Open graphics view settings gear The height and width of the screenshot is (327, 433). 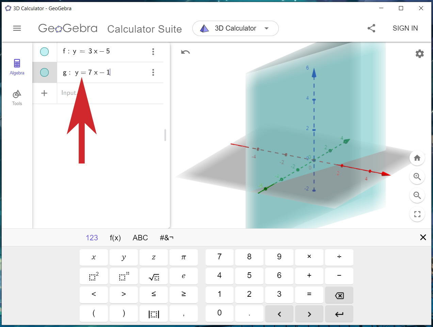420,54
